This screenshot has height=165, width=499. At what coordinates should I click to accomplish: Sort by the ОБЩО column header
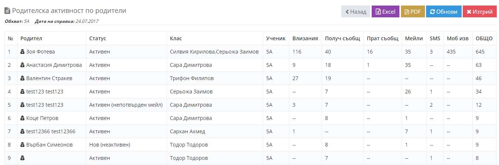click(484, 38)
